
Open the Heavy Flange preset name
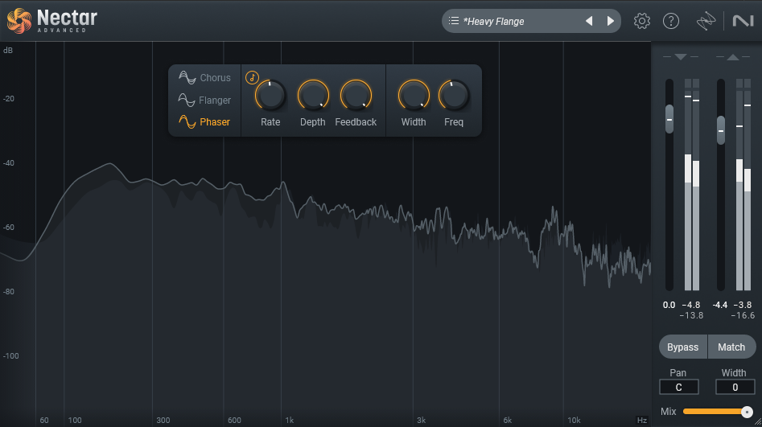pos(494,22)
